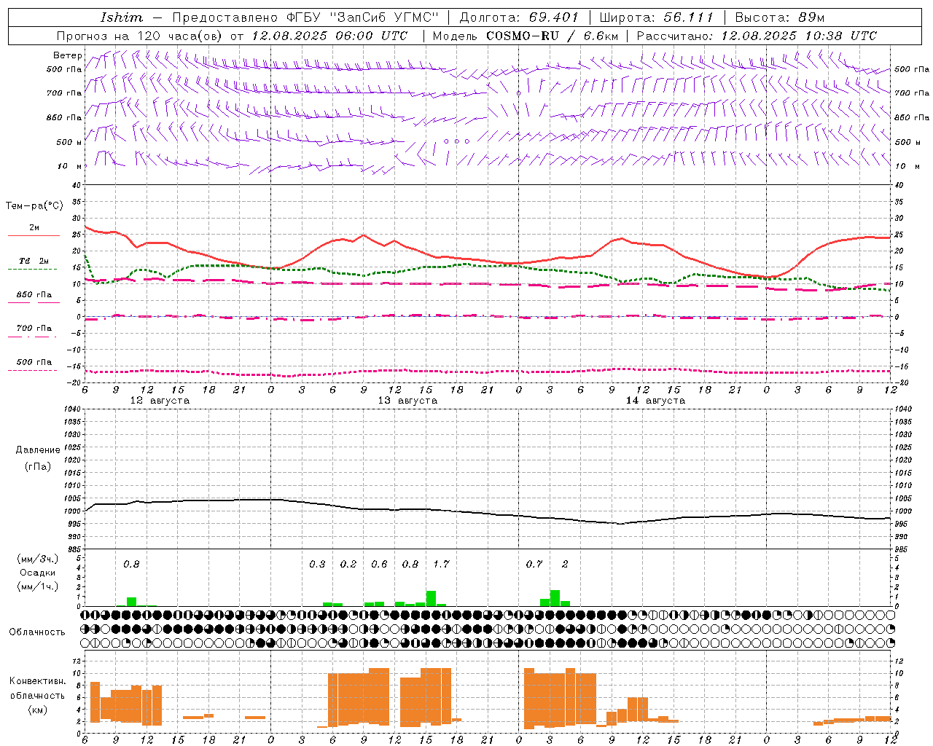The width and height of the screenshot is (933, 746).
Task: Click the latitude value "Широта: 56.111"
Action: [x=657, y=17]
